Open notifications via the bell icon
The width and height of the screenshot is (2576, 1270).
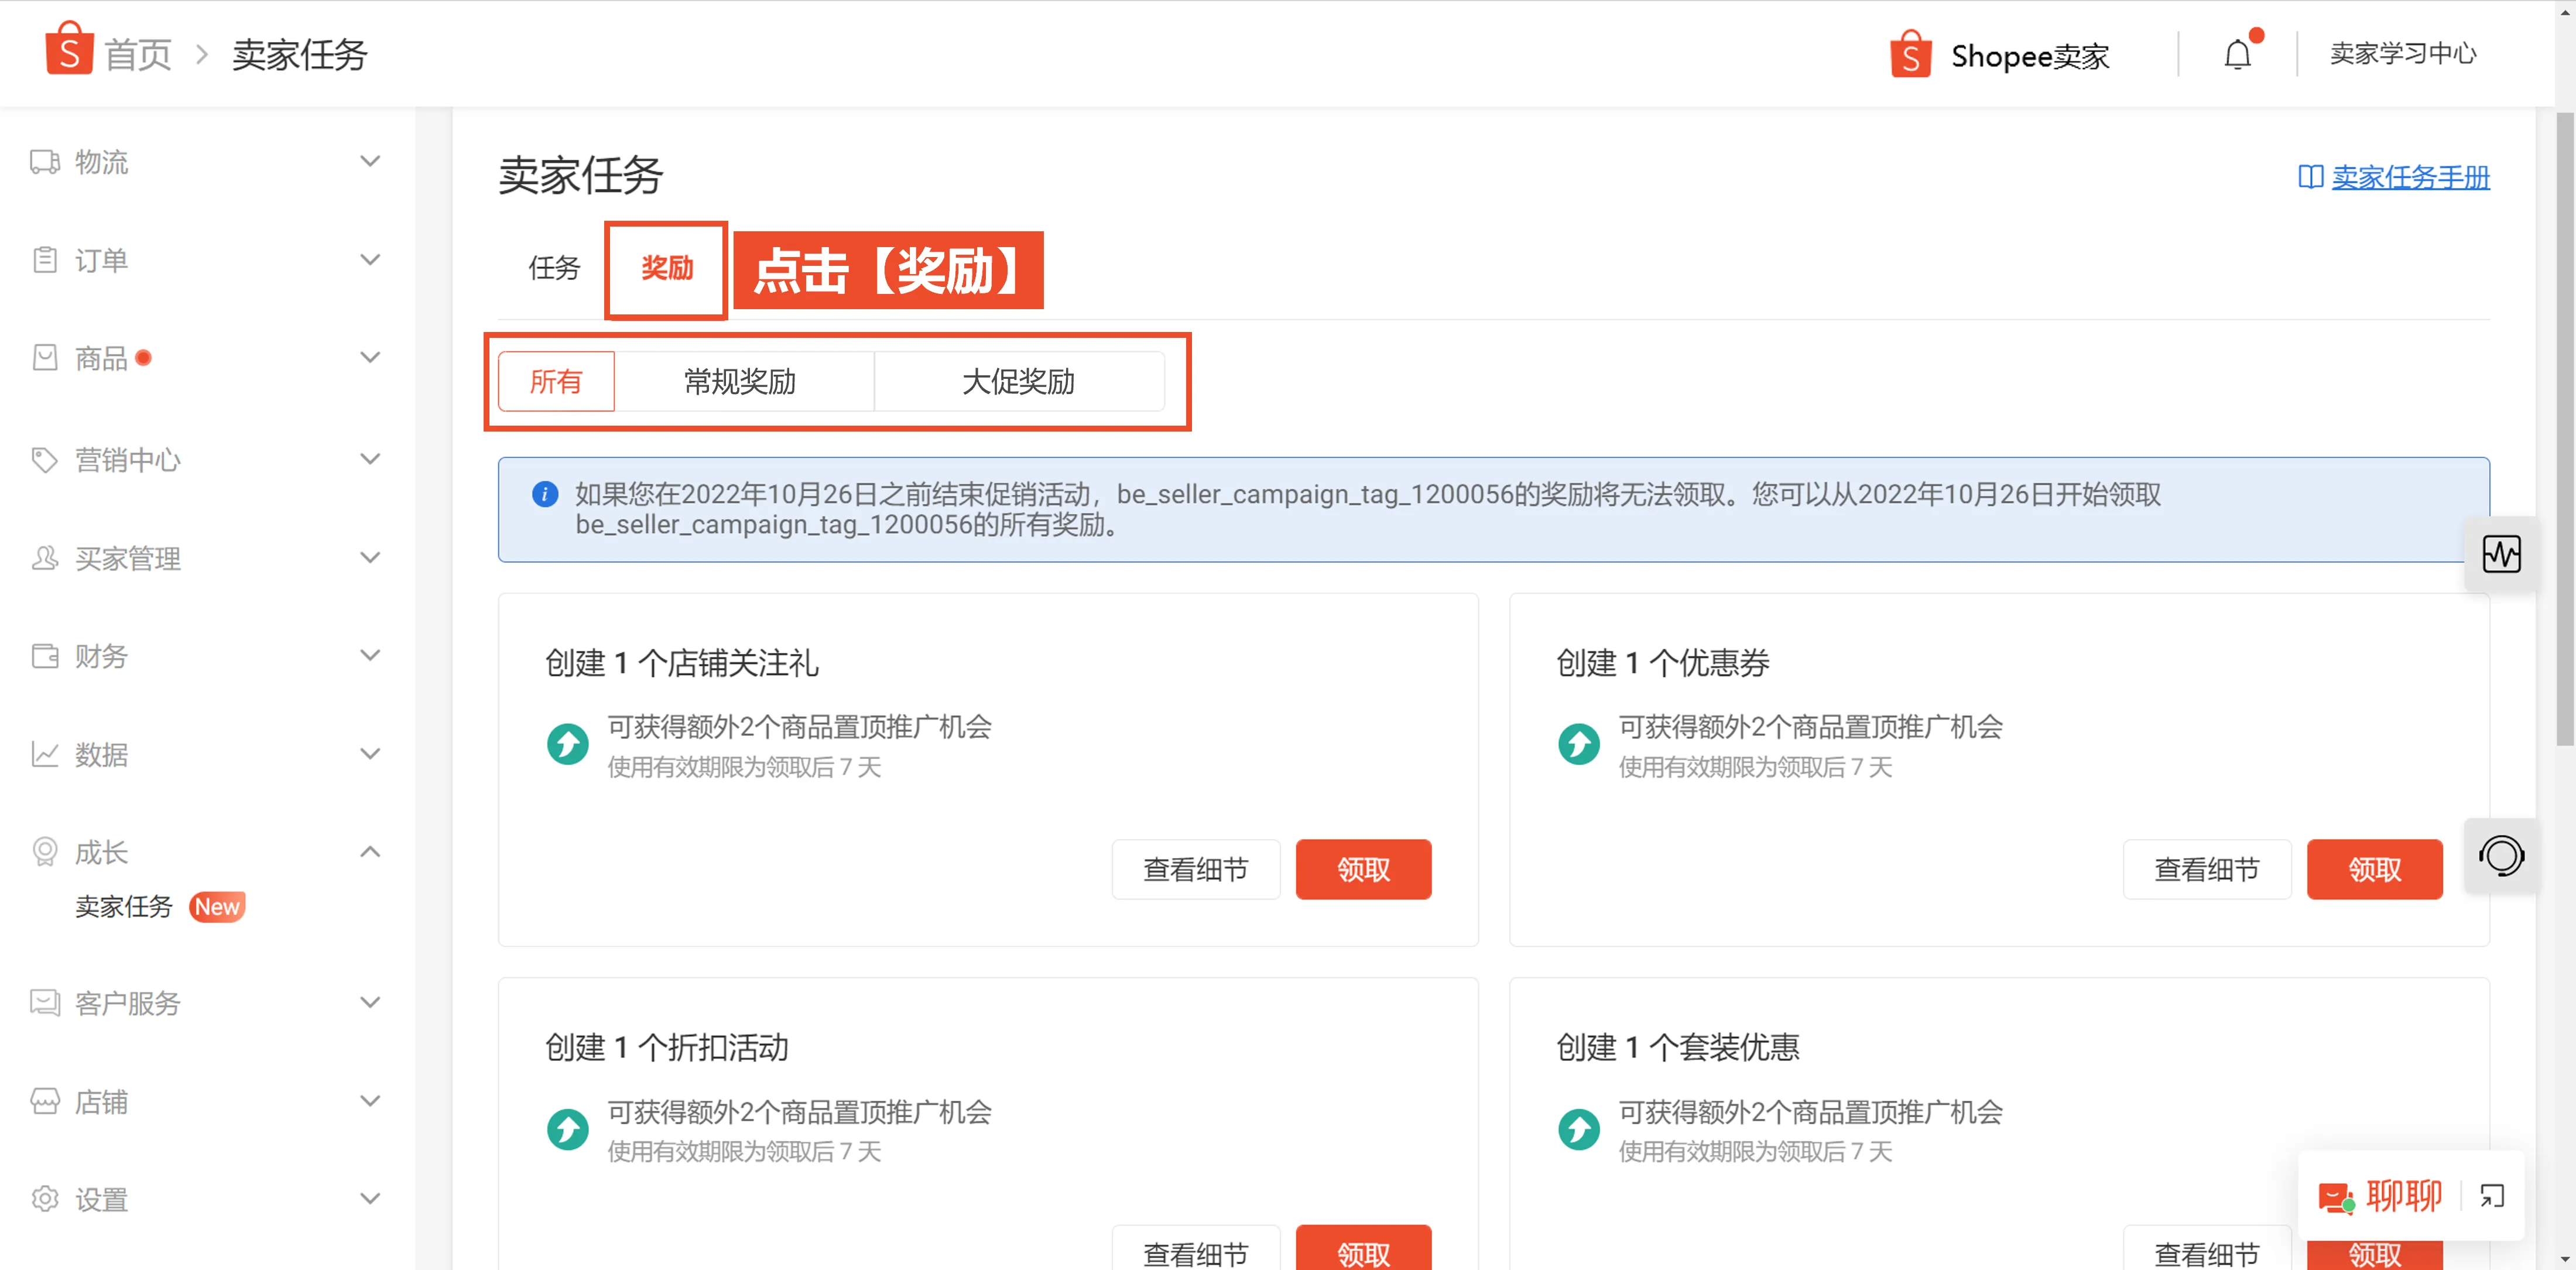2237,54
